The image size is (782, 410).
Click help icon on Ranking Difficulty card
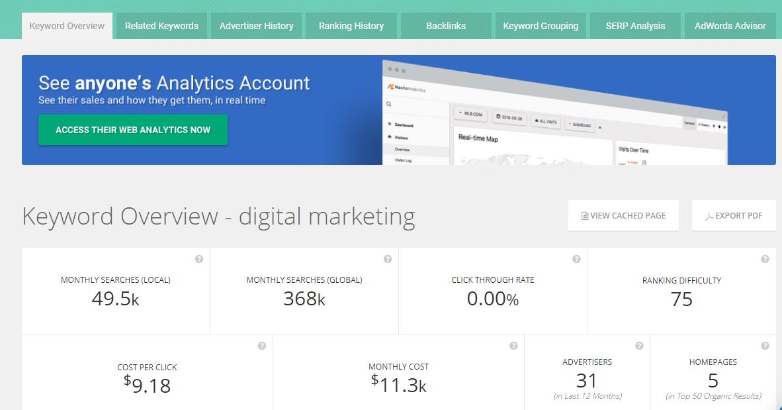[x=765, y=259]
